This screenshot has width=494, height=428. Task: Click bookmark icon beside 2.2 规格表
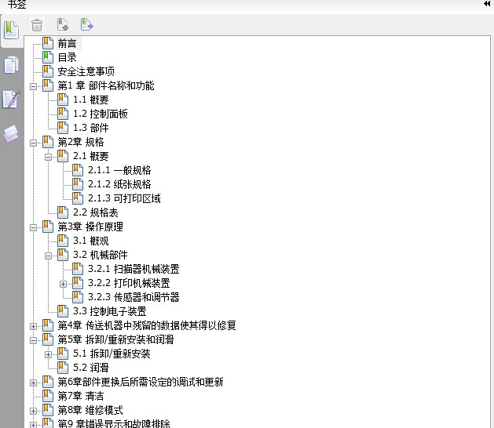coord(63,212)
